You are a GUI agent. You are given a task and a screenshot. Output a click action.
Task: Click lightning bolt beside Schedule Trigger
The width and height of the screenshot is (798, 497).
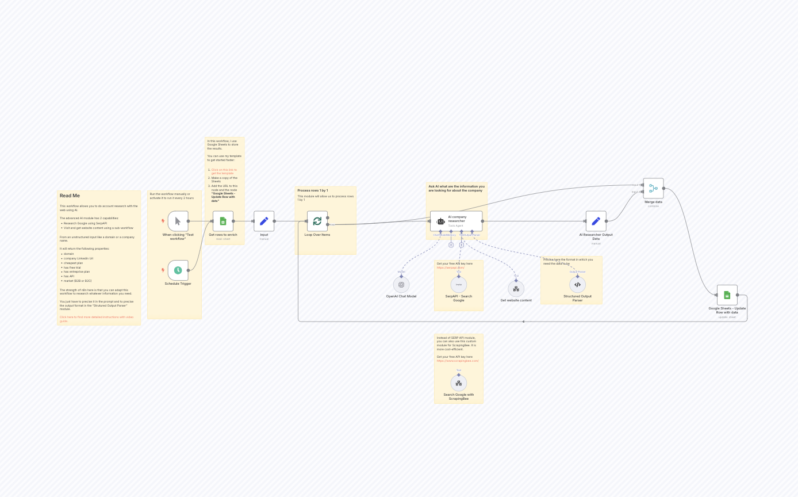coord(163,270)
